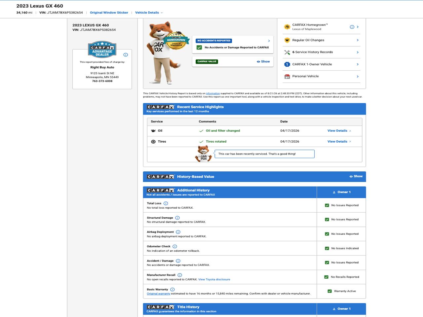Expand the CARFAX 1-Owner Vehicle chevron

click(358, 64)
